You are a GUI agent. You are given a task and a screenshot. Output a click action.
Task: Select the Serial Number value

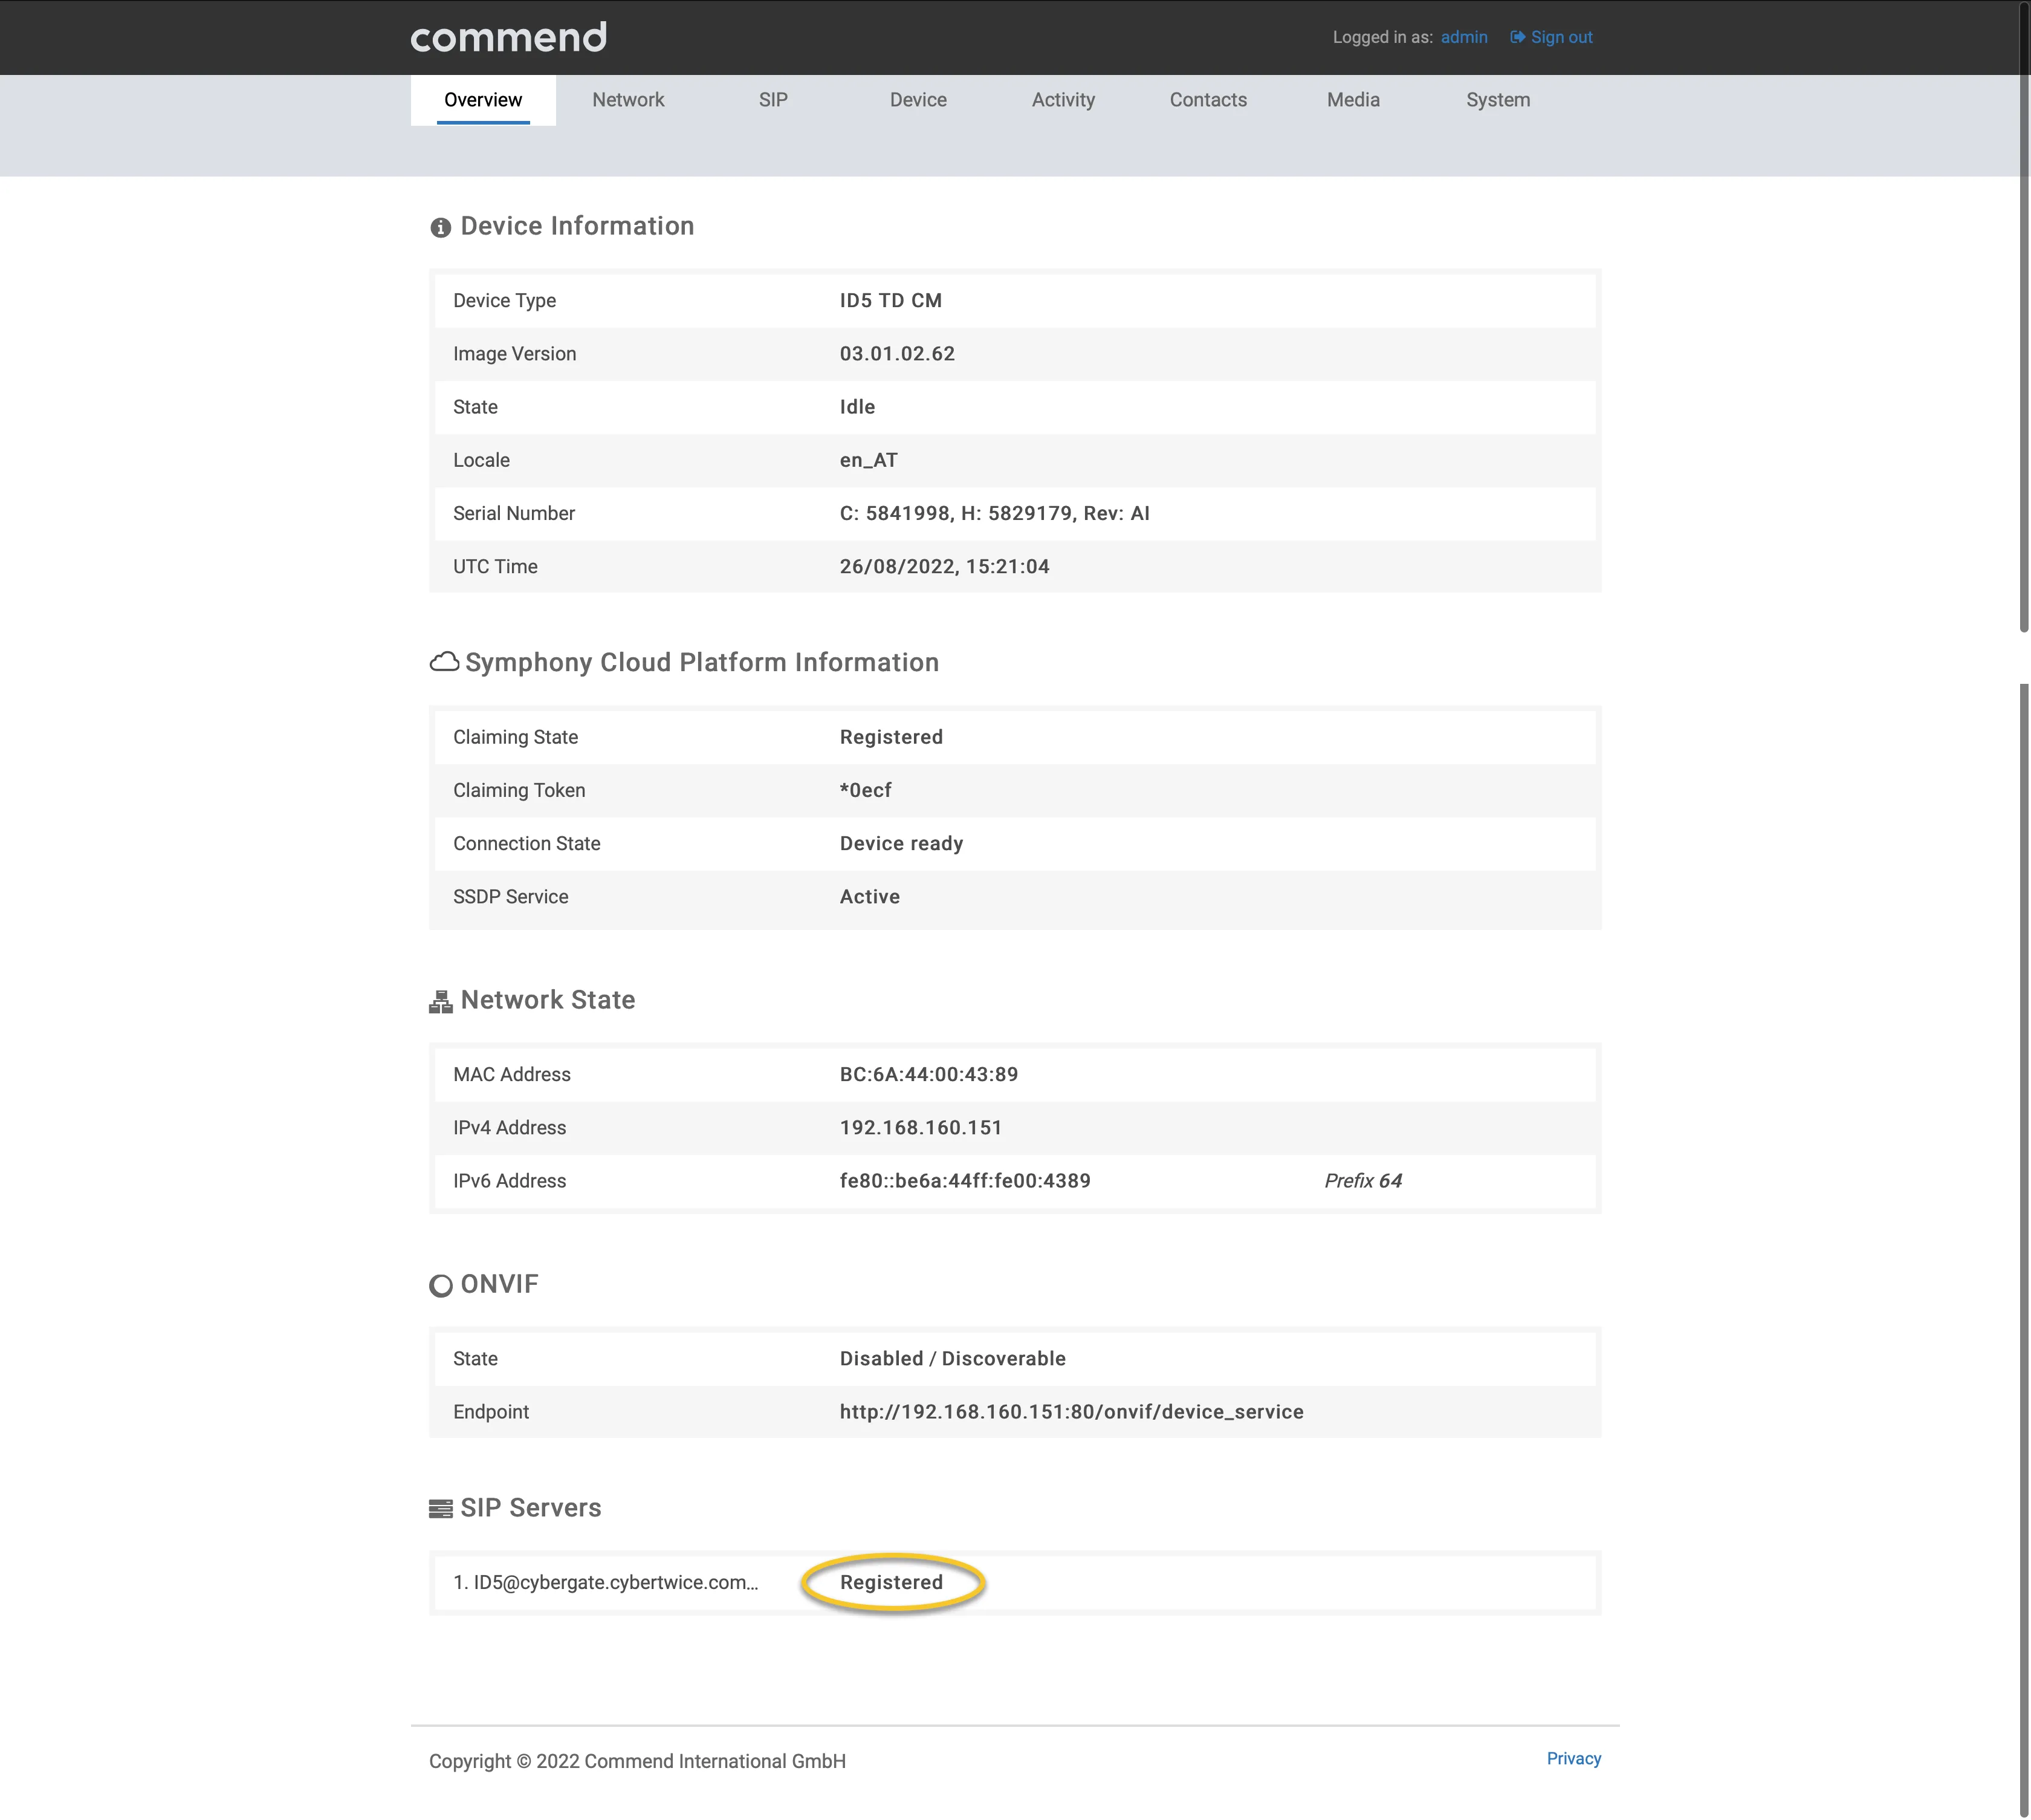click(994, 513)
